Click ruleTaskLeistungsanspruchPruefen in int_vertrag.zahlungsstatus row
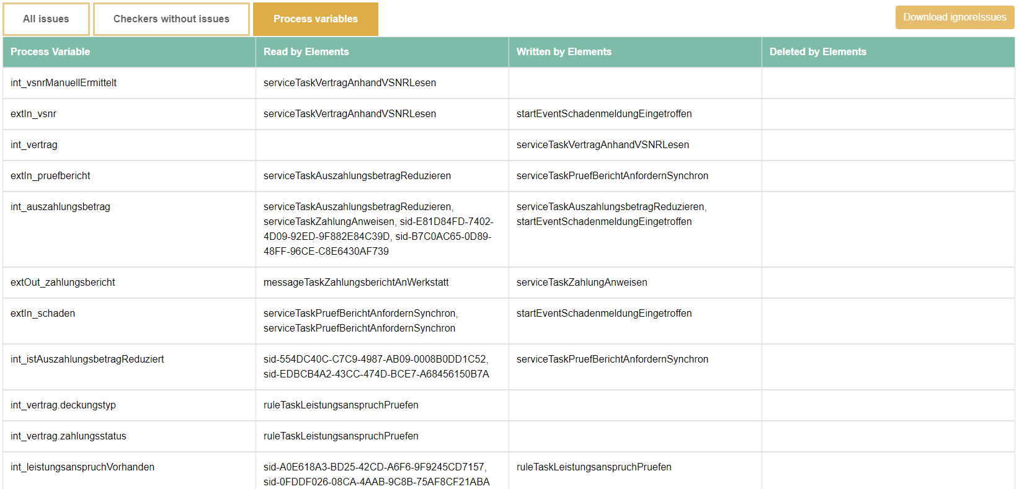This screenshot has width=1019, height=489. [x=341, y=436]
